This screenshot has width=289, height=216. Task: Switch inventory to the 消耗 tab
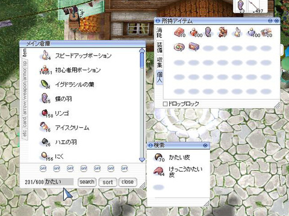point(160,32)
